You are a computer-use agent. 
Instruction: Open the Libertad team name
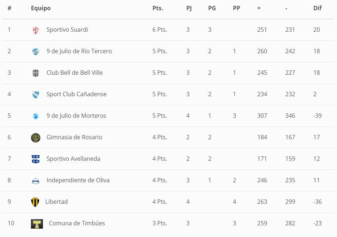[56, 202]
